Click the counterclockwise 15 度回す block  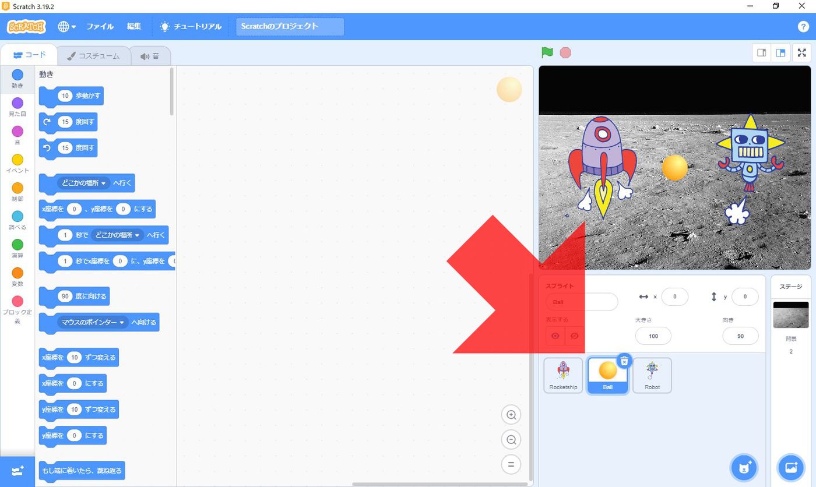pos(68,148)
